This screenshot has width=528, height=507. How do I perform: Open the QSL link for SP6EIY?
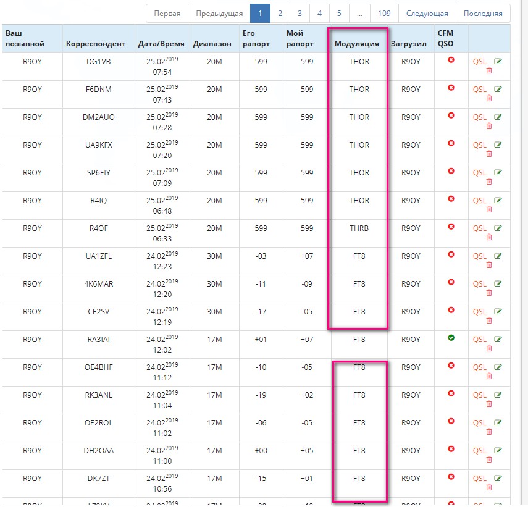coord(480,173)
